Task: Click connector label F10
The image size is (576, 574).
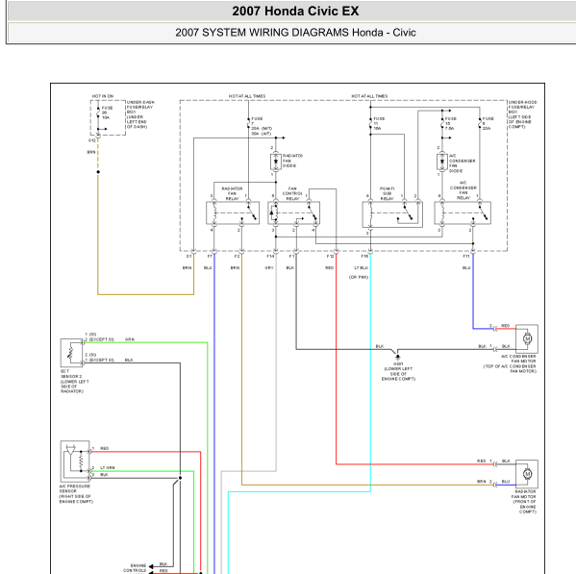Action: pos(364,257)
